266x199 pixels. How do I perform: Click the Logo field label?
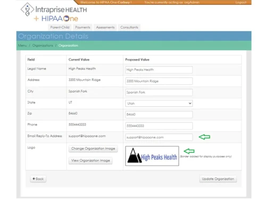(x=31, y=148)
